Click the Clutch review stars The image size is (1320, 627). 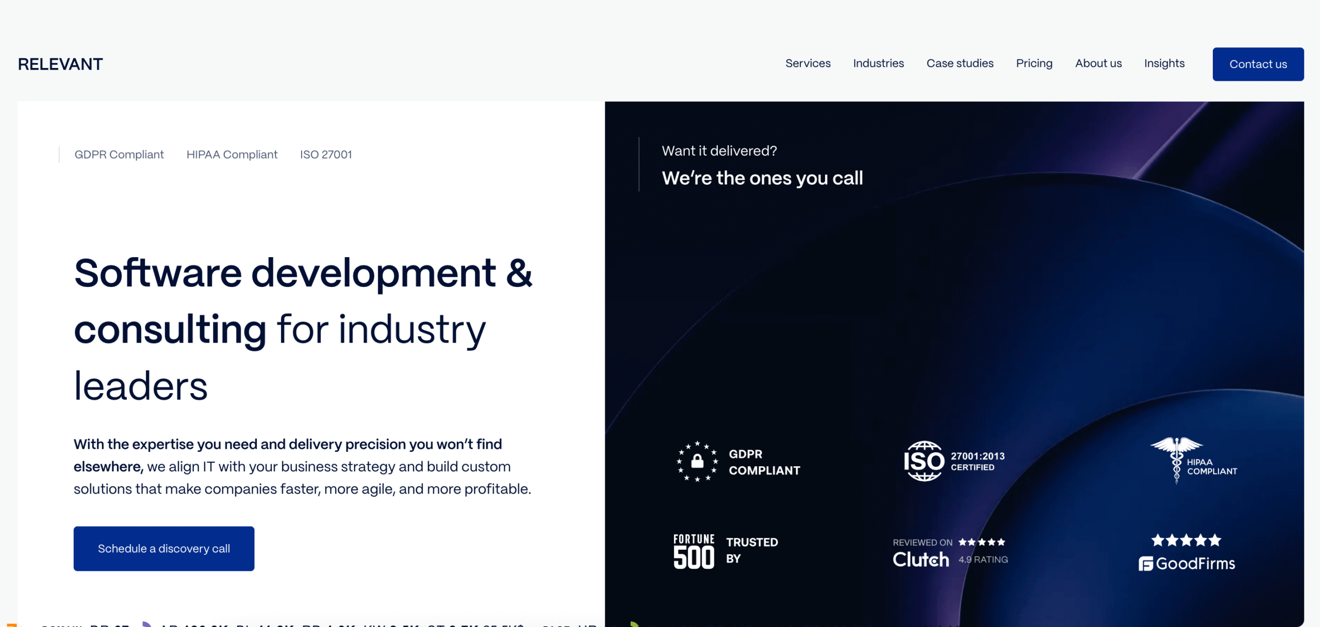coord(982,542)
